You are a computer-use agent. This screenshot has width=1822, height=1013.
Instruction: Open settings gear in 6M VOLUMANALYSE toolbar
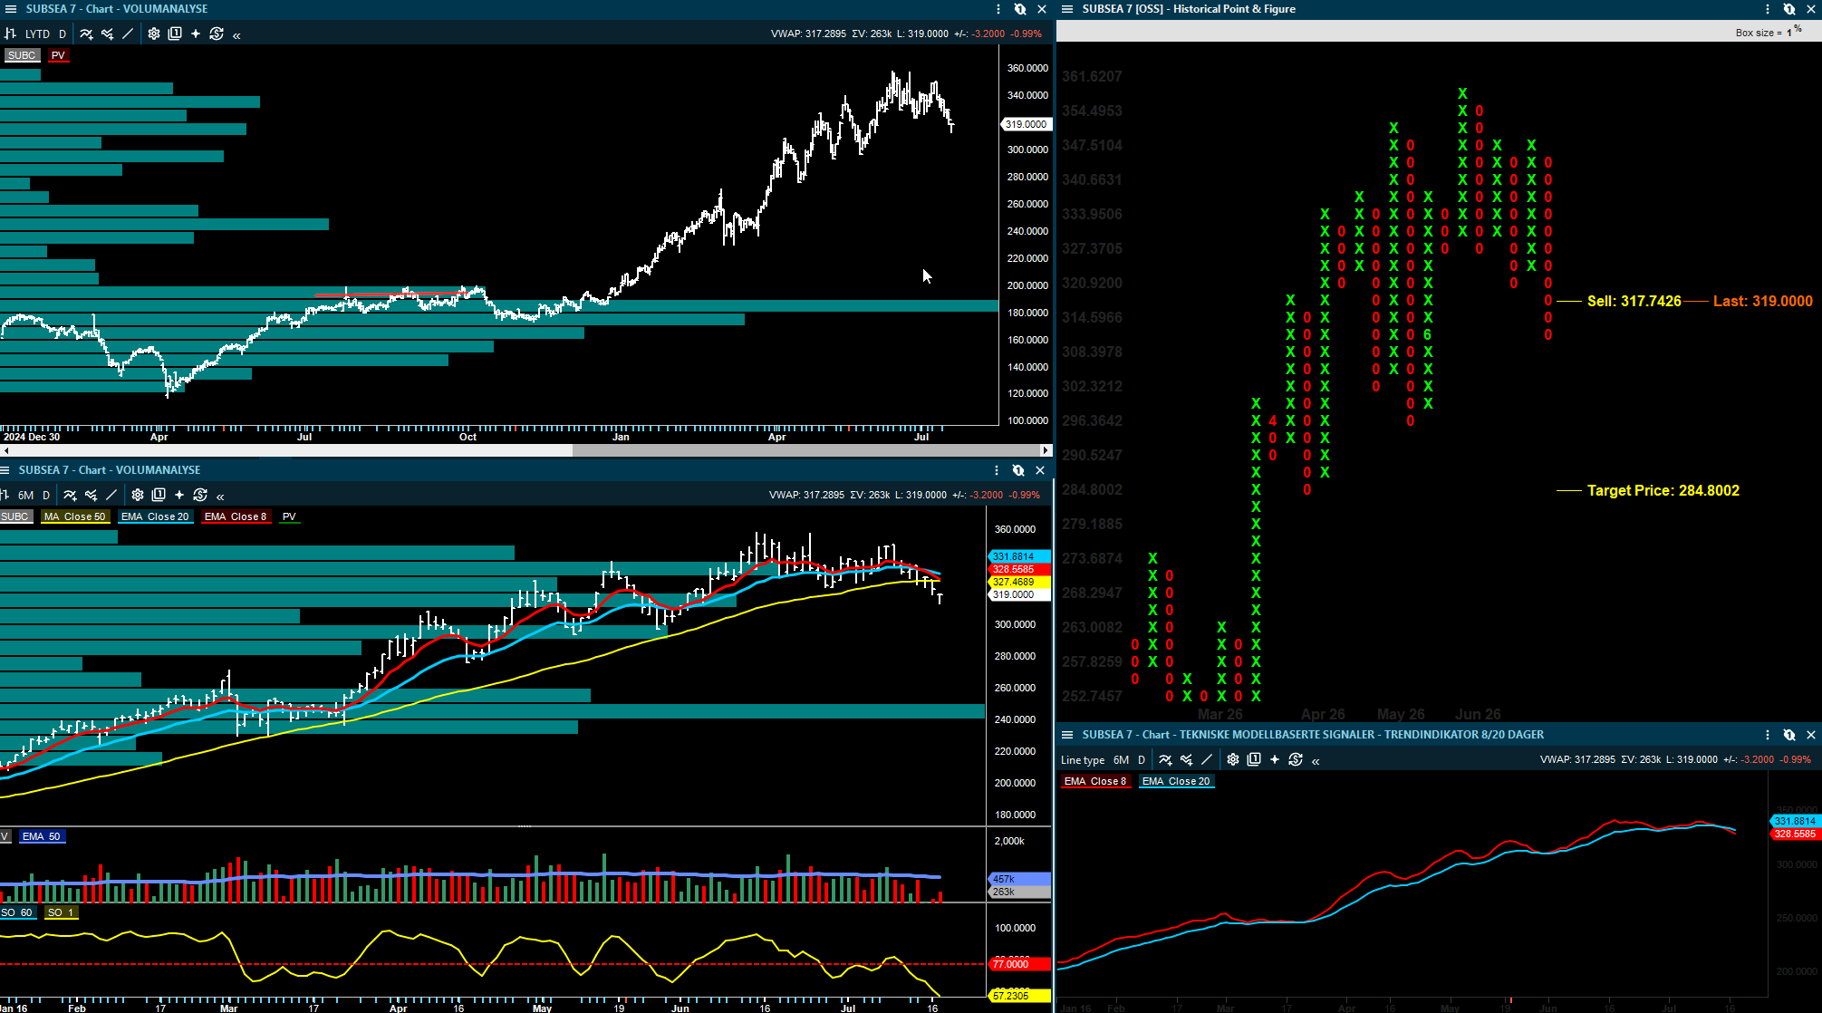(x=138, y=495)
